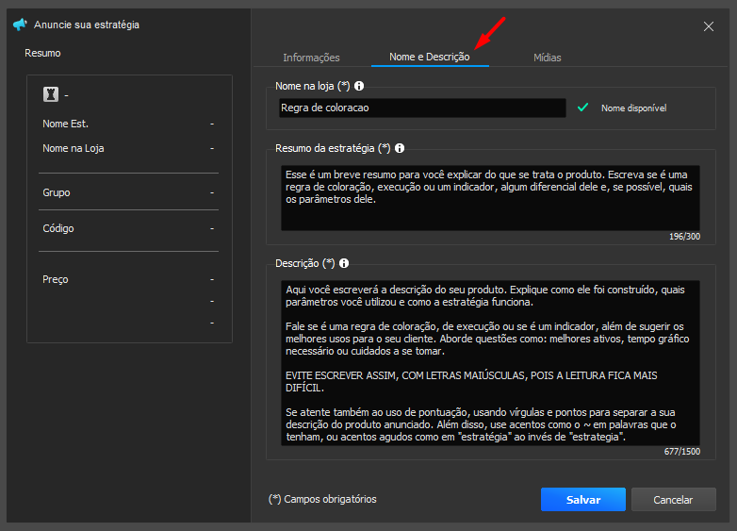Open info tooltip for Nome na loja

pyautogui.click(x=359, y=86)
